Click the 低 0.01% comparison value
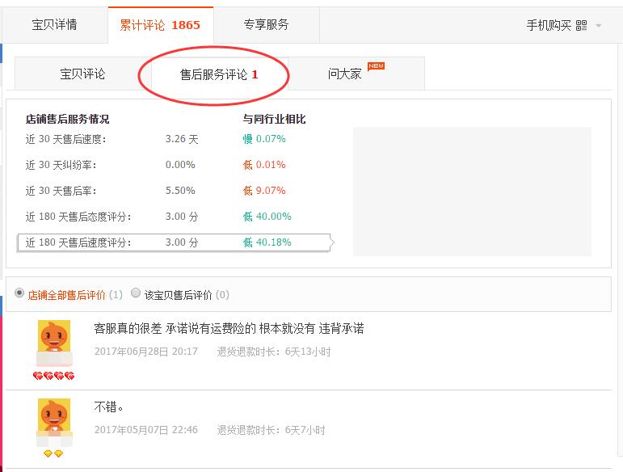Viewport: 623px width, 472px height. click(x=264, y=165)
